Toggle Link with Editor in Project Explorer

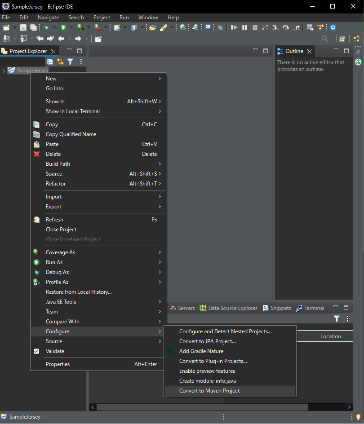click(60, 62)
